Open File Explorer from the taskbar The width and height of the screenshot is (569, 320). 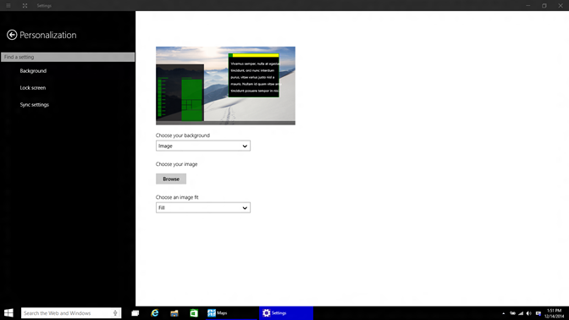[174, 313]
